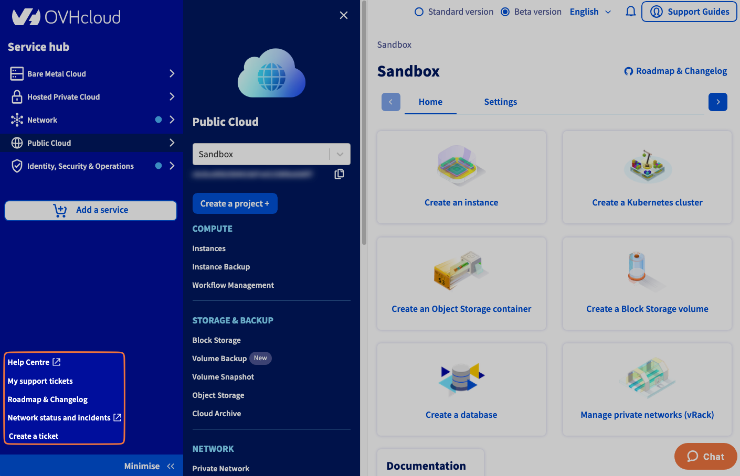Viewport: 740px width, 476px height.
Task: Open the English language dropdown
Action: click(590, 12)
